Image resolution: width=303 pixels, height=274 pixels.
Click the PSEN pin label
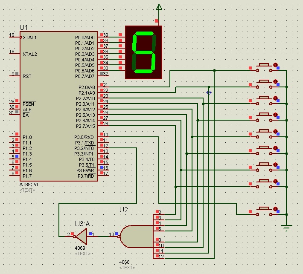[29, 104]
